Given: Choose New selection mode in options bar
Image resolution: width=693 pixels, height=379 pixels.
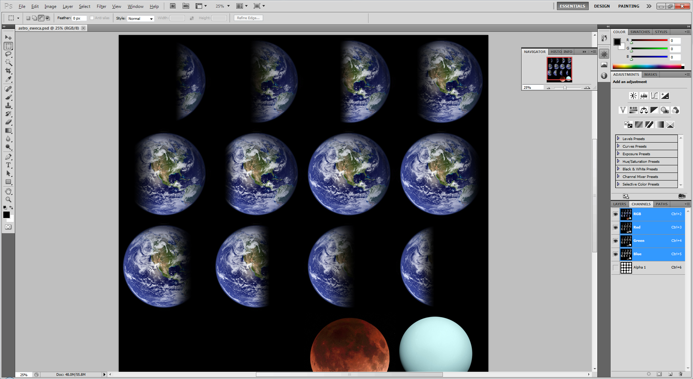Looking at the screenshot, I should point(28,18).
